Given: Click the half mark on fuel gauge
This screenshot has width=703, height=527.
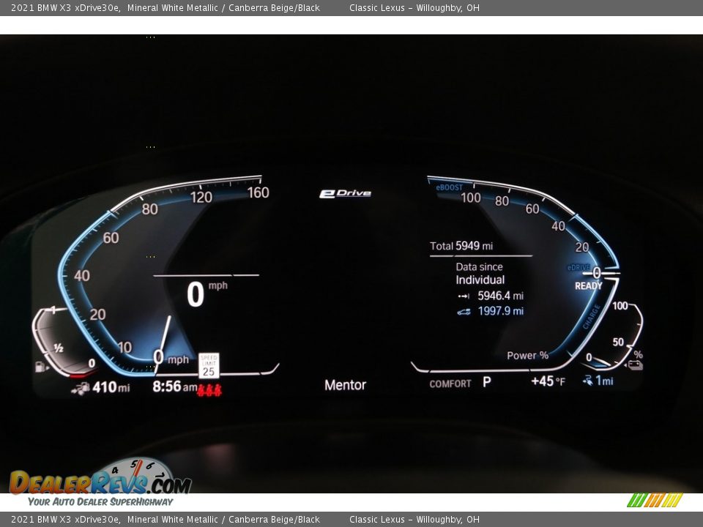Looking at the screenshot, I should point(59,348).
